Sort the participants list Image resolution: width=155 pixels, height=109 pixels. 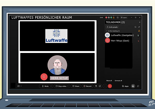coord(139,27)
